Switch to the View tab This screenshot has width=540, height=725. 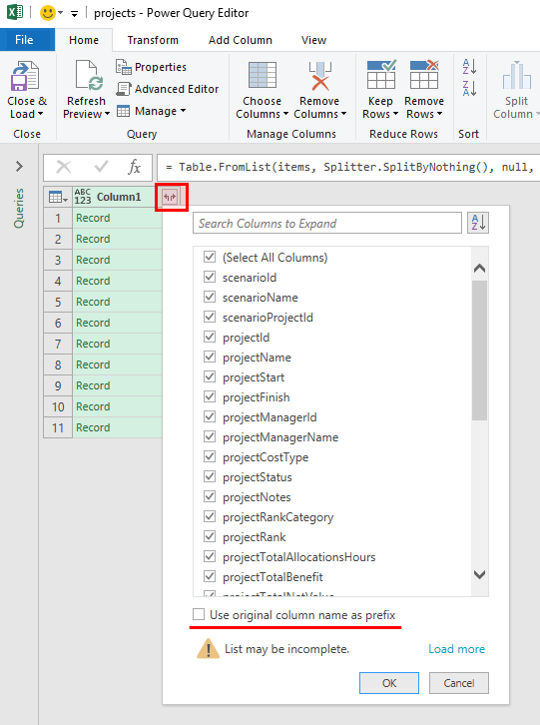pyautogui.click(x=314, y=40)
